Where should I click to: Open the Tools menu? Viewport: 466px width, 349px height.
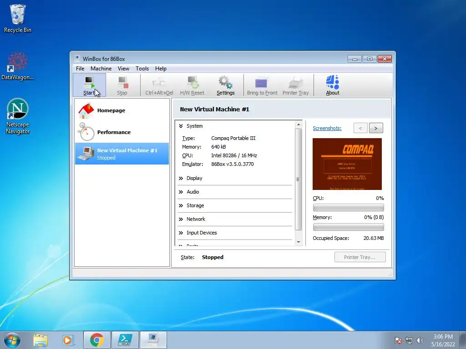(x=142, y=69)
